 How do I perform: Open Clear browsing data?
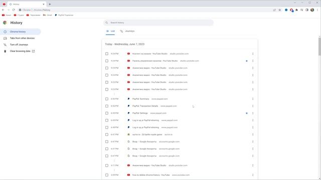[x=20, y=51]
